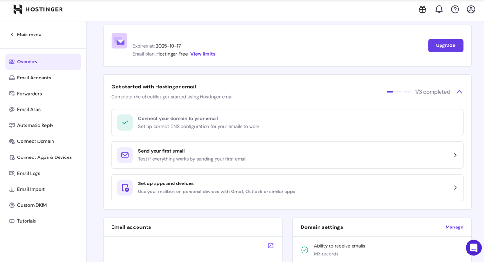Click the Custom DKIM gear icon
The image size is (484, 262).
click(12, 205)
